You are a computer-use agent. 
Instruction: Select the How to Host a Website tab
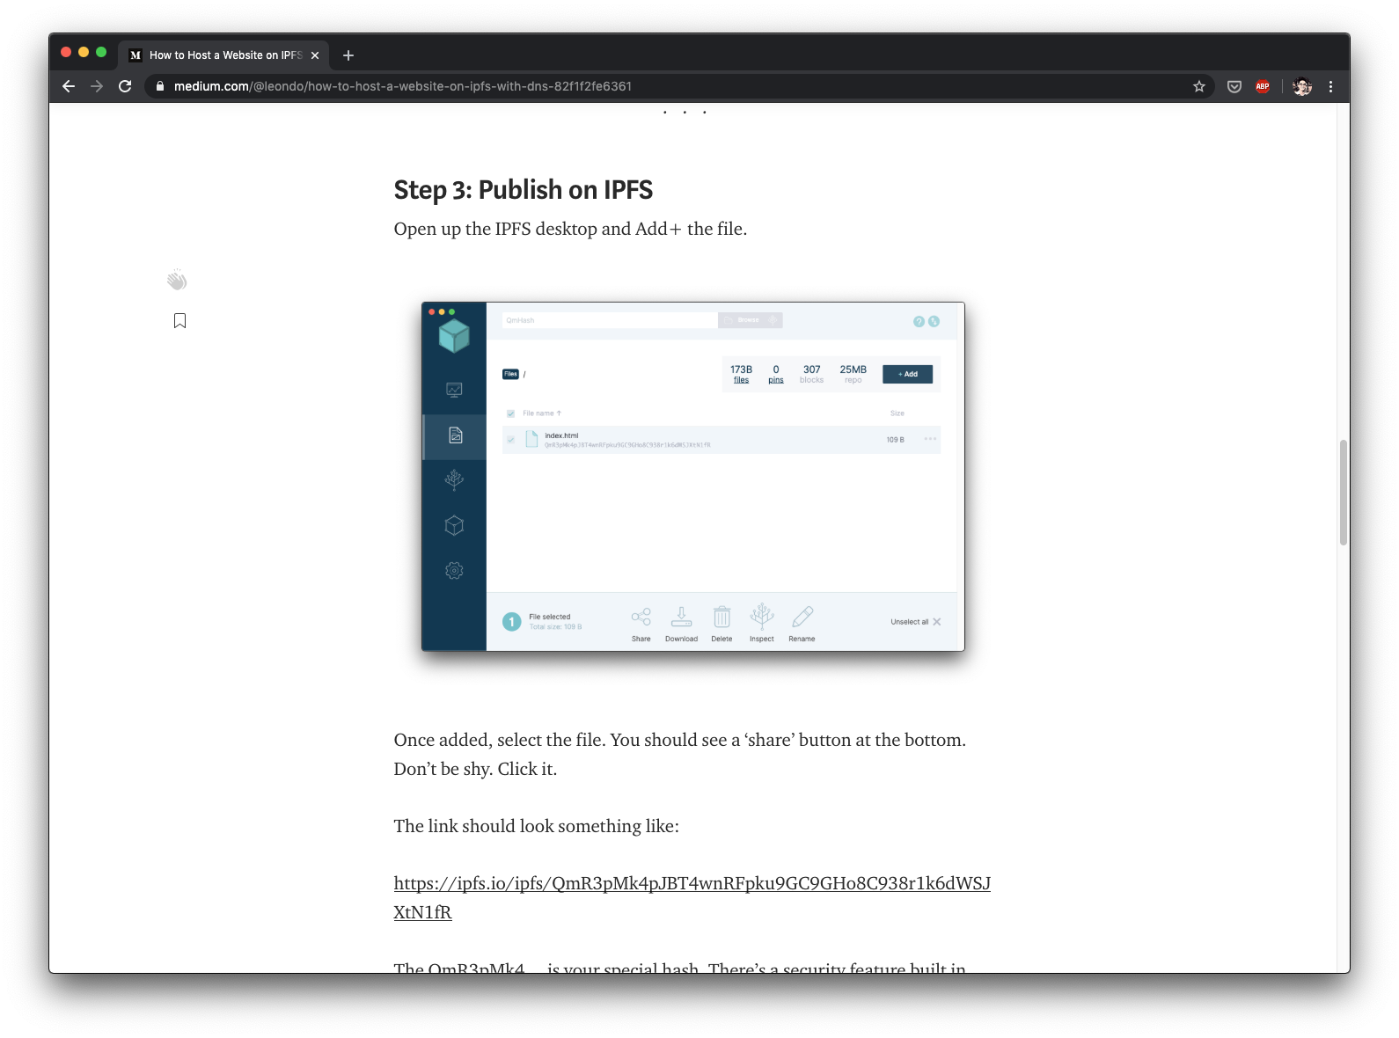tap(224, 55)
